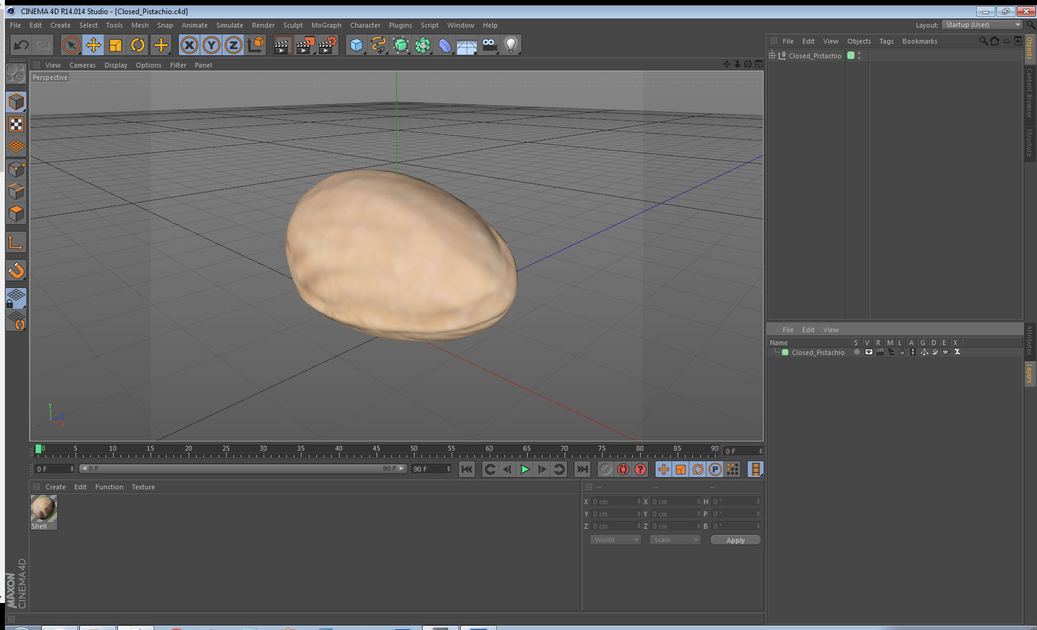
Task: Select the Shell material thumbnail
Action: pyautogui.click(x=44, y=509)
